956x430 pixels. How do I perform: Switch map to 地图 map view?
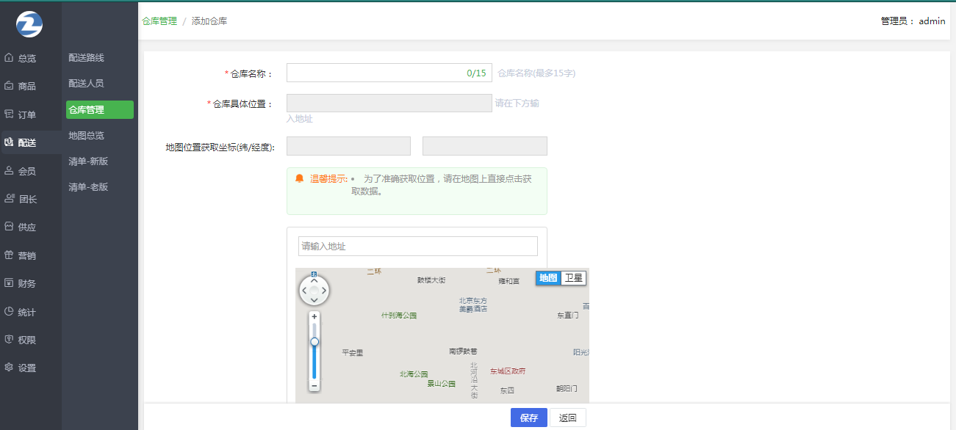tap(548, 278)
